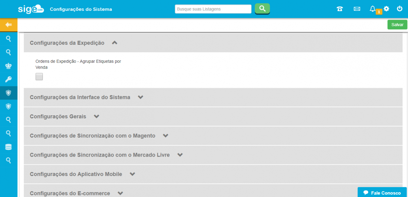
Task: Open the crown icon in sidebar
Action: (x=8, y=66)
